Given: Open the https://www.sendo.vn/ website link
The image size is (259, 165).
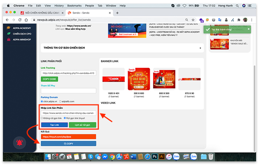Looking at the screenshot, I should (79, 26).
